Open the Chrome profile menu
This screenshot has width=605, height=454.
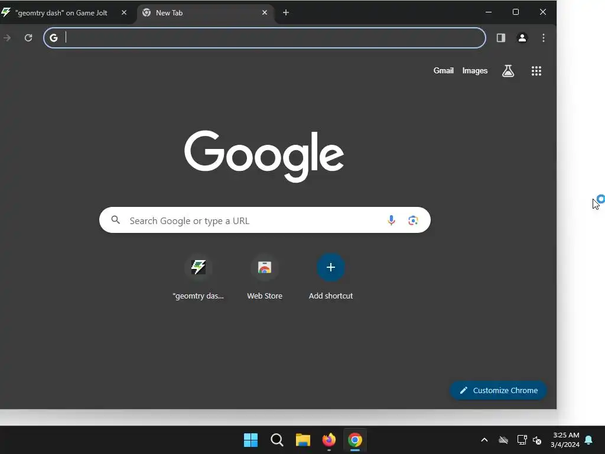522,38
